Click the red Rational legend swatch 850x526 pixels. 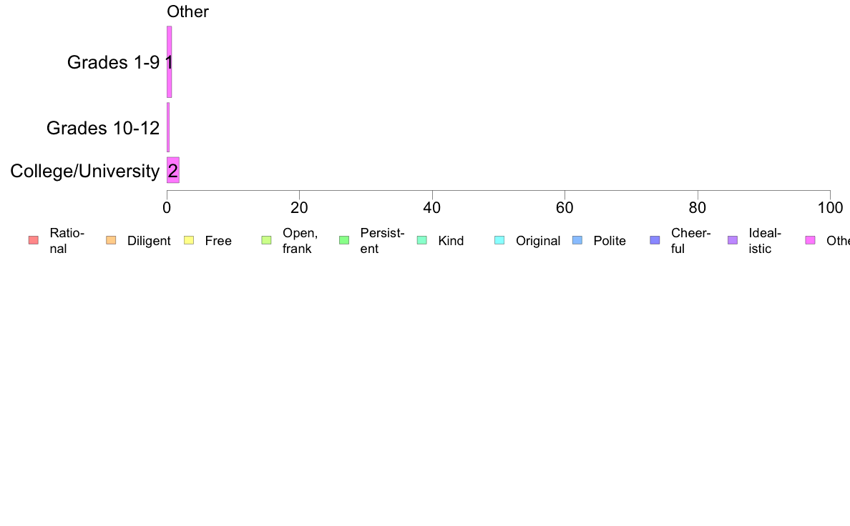[33, 240]
